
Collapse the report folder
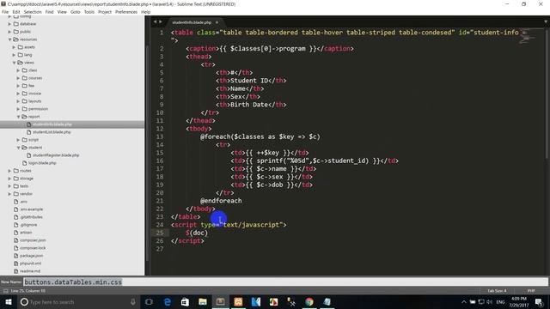click(x=18, y=117)
